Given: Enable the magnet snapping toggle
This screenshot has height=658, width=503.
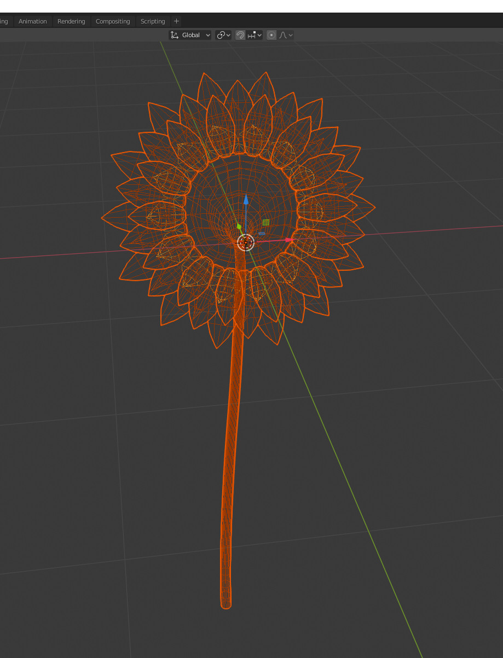Looking at the screenshot, I should [x=240, y=34].
